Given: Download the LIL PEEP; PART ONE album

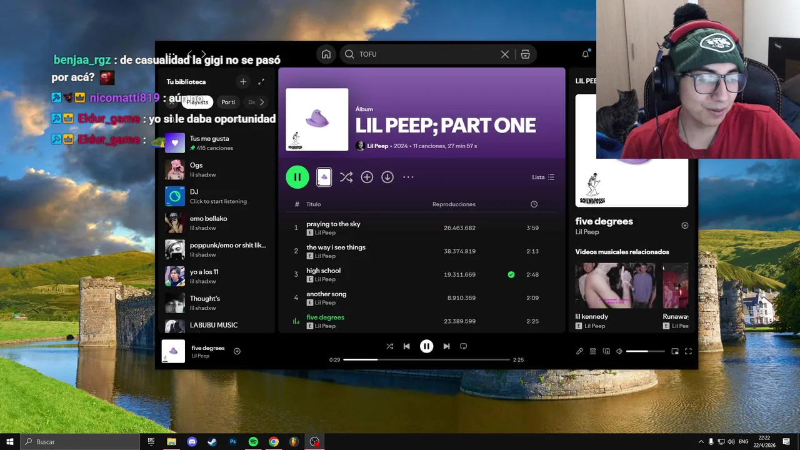Looking at the screenshot, I should 387,177.
